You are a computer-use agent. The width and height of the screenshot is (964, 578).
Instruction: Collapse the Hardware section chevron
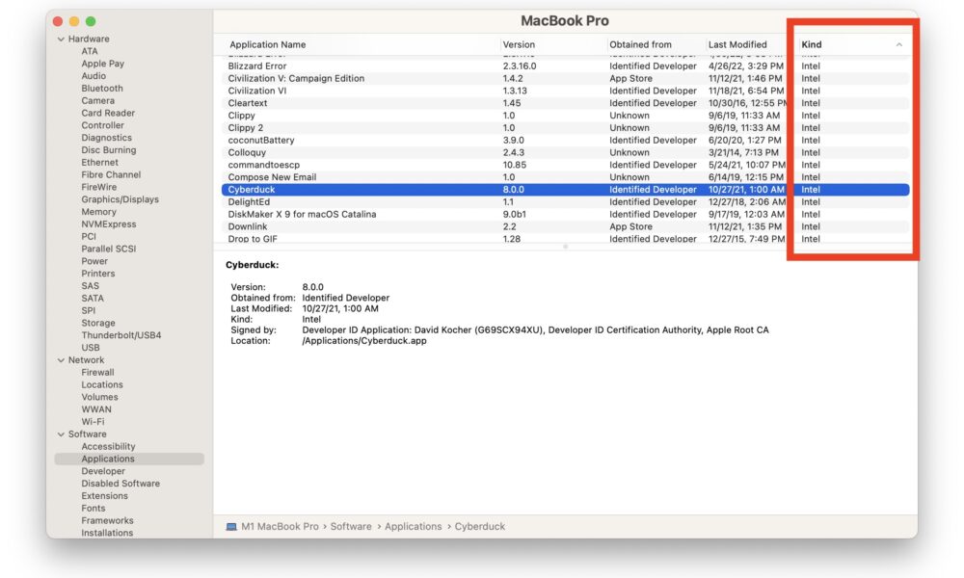pyautogui.click(x=61, y=39)
